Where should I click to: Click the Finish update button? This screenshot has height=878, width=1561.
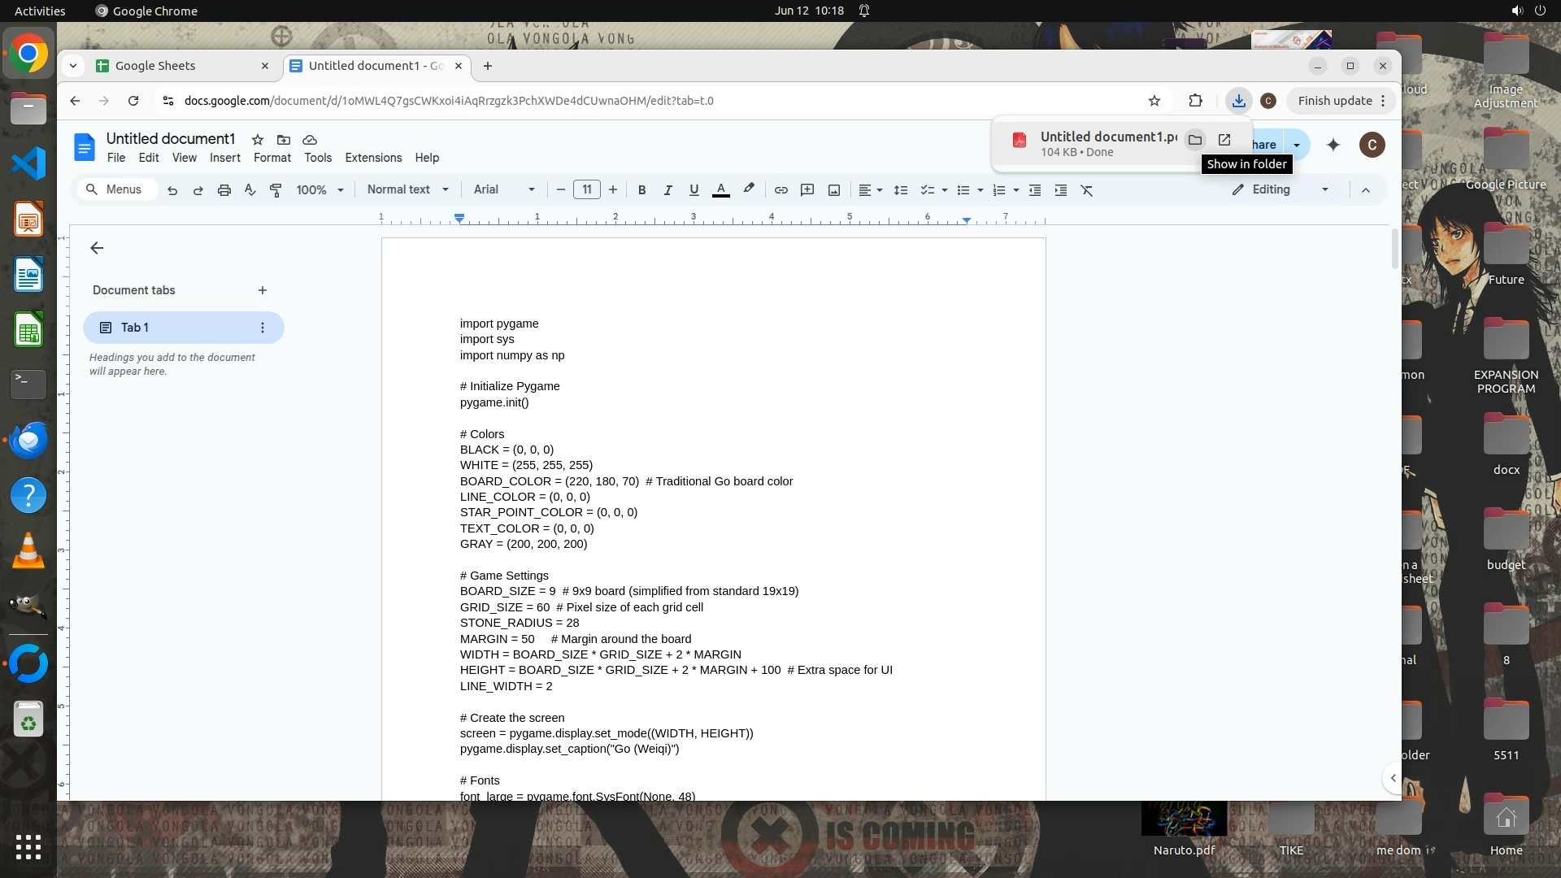[x=1334, y=101]
